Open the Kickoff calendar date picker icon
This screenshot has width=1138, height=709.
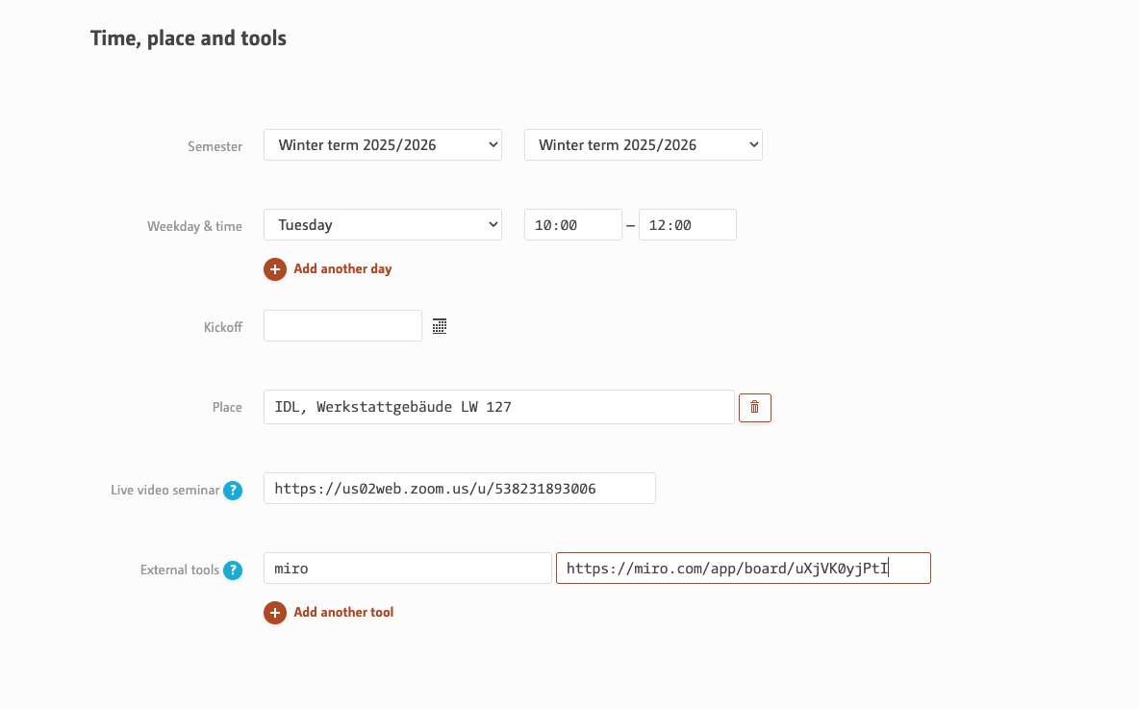coord(439,326)
